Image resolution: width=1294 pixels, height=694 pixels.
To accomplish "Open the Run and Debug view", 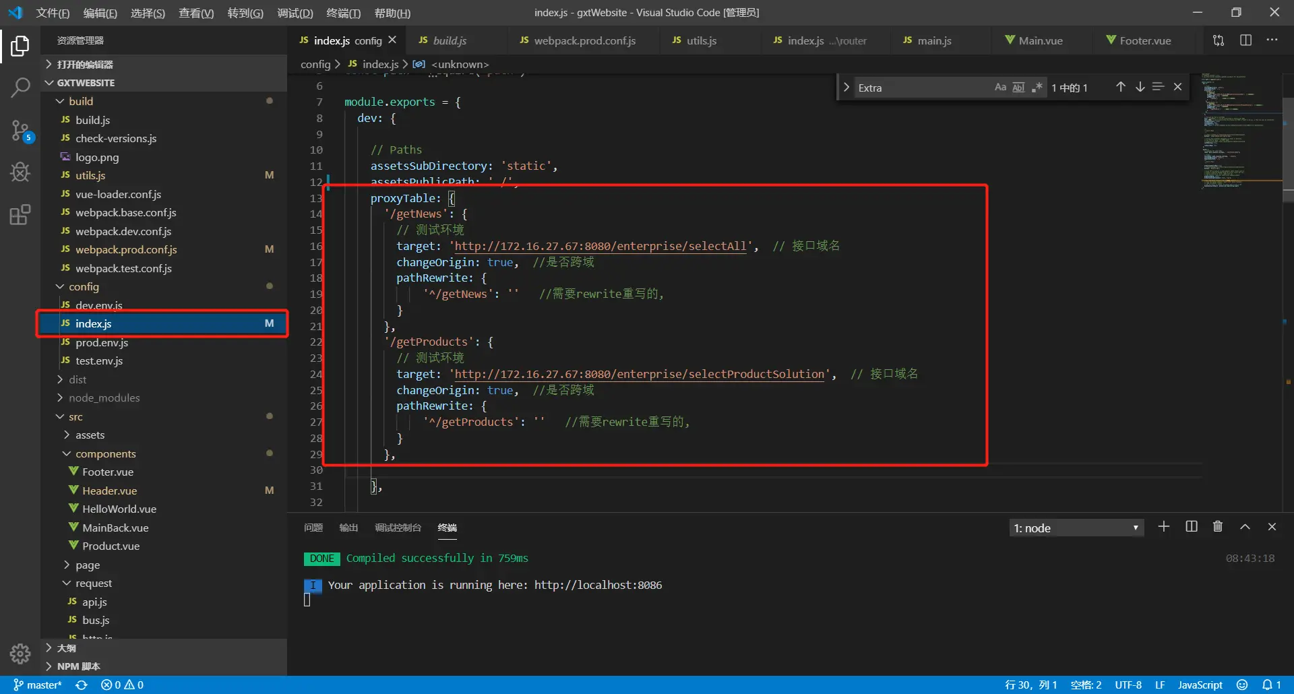I will (x=20, y=172).
